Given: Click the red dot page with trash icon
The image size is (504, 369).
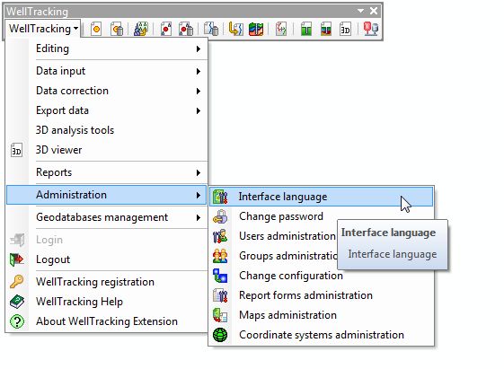Looking at the screenshot, I should tap(186, 30).
